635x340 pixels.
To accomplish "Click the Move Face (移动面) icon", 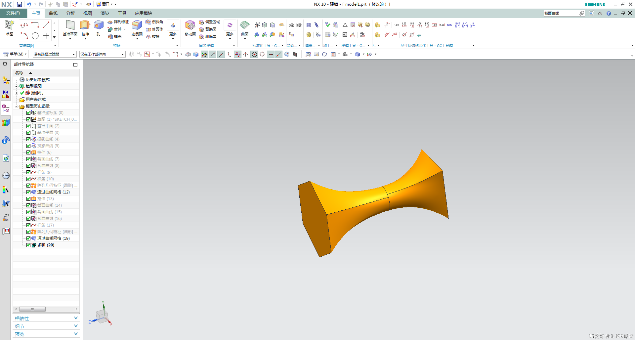I will [190, 25].
